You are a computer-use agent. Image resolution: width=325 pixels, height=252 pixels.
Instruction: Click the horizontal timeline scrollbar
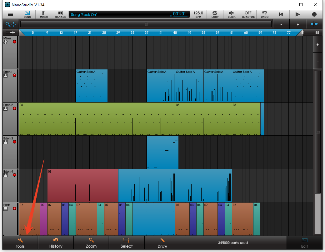(x=146, y=24)
